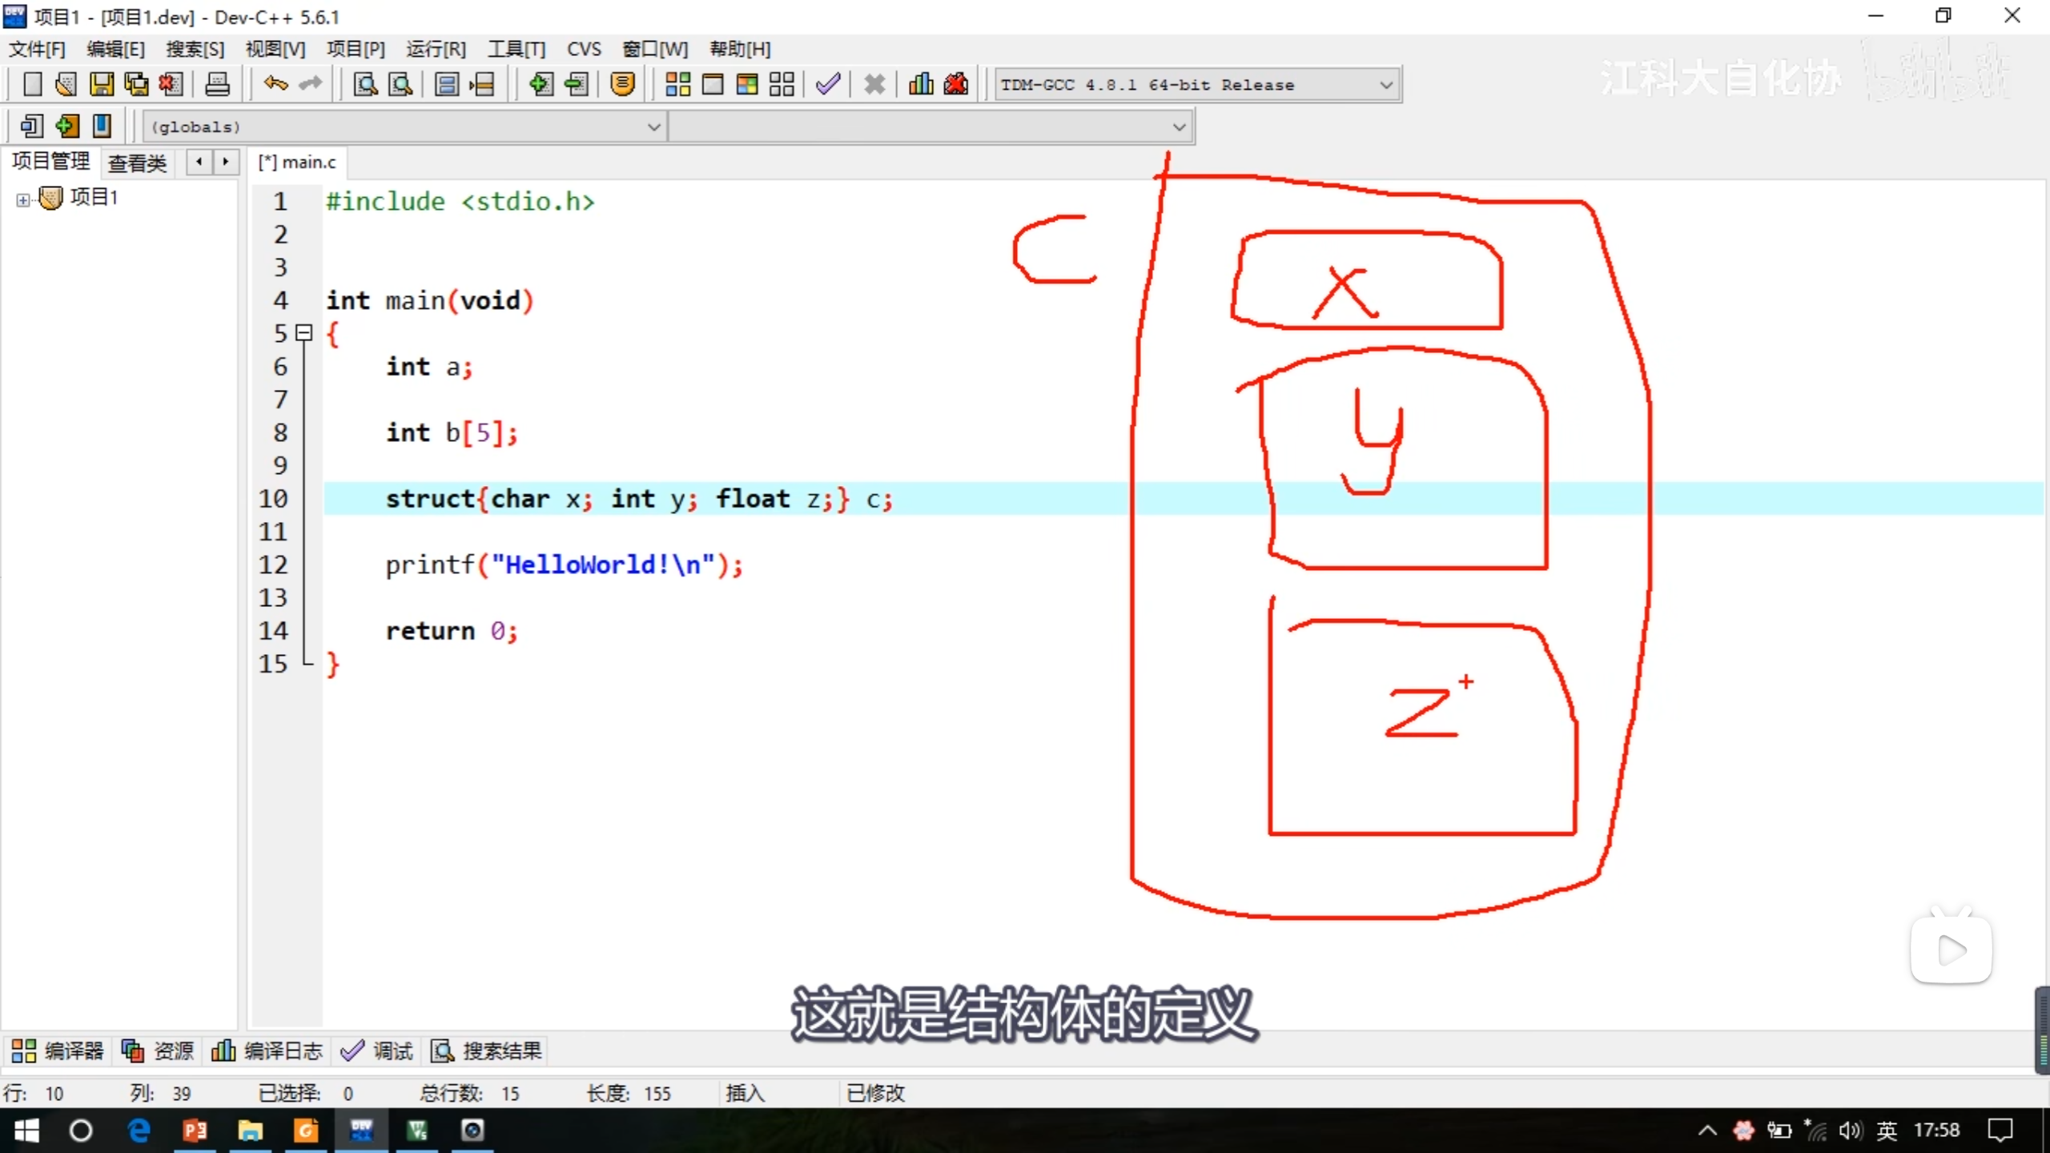Switch to the 查看类 tab
This screenshot has width=2050, height=1153.
click(x=137, y=163)
